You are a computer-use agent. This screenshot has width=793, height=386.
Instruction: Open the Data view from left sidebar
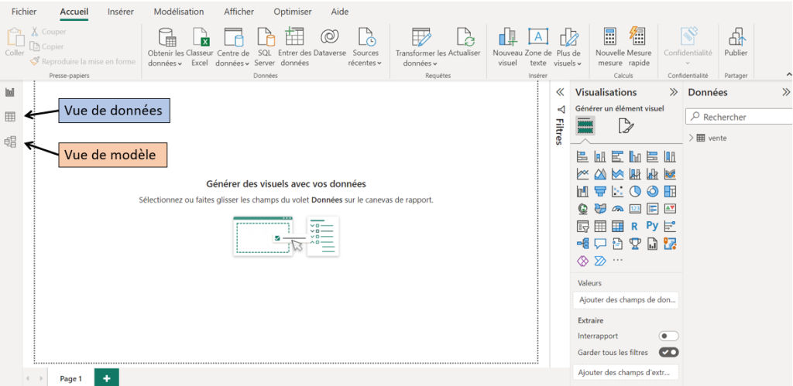click(10, 117)
